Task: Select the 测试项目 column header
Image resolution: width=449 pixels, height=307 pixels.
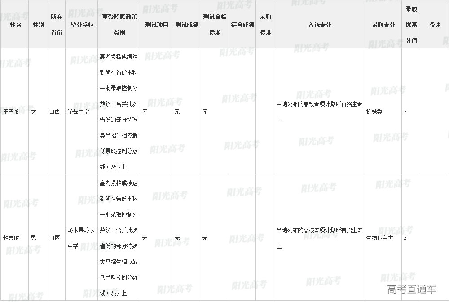Action: click(156, 25)
